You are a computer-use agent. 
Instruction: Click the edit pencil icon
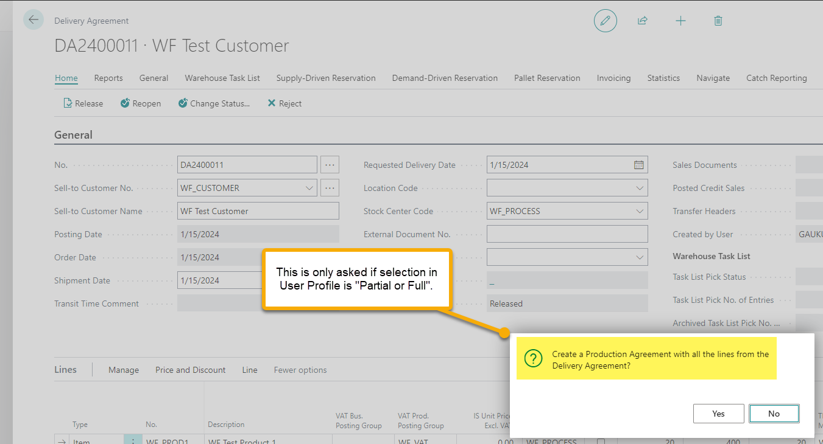coord(605,21)
